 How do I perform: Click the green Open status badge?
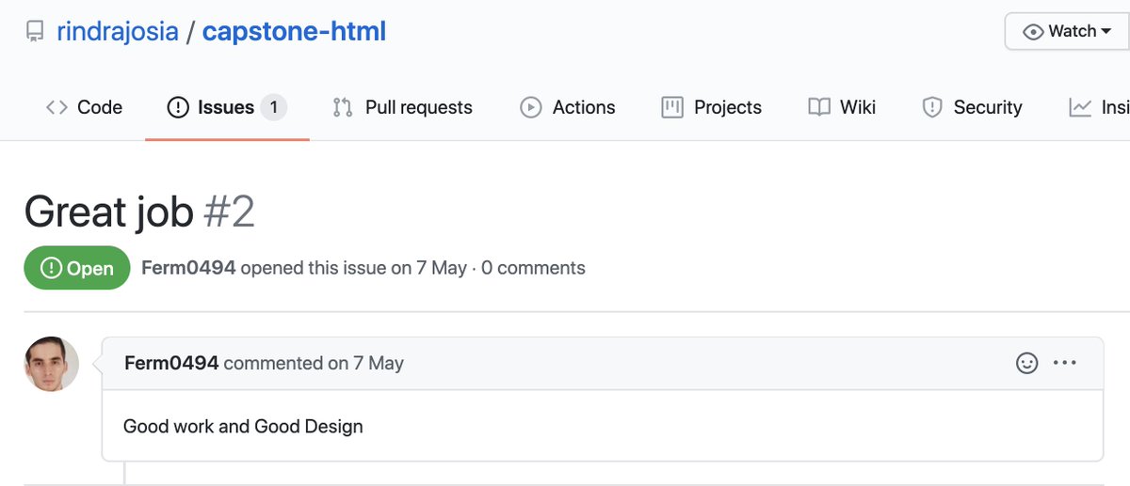tap(77, 268)
